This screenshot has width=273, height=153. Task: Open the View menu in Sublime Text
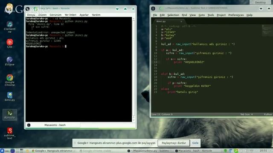pyautogui.click(x=192, y=15)
